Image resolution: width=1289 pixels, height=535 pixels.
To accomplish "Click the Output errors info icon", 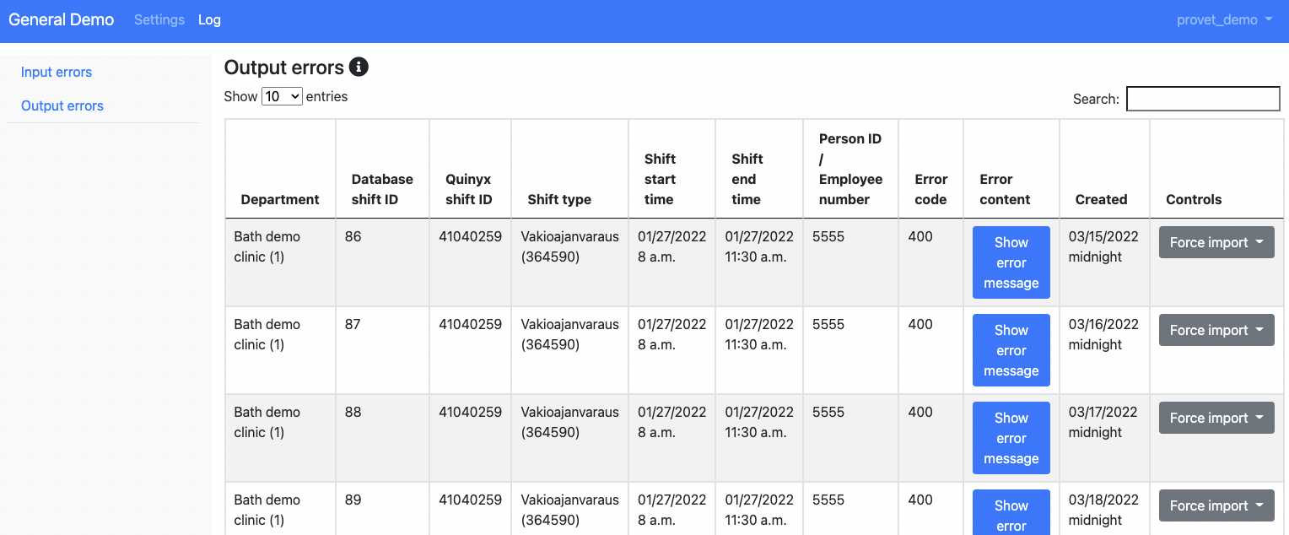I will [359, 68].
